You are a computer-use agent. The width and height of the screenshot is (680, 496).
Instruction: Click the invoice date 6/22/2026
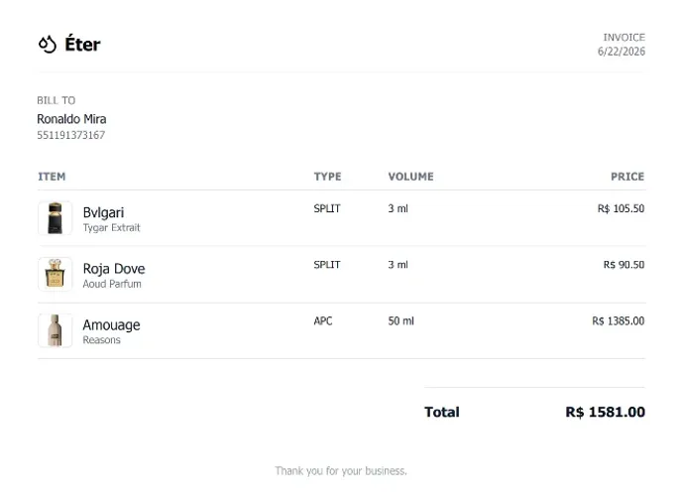(x=621, y=52)
